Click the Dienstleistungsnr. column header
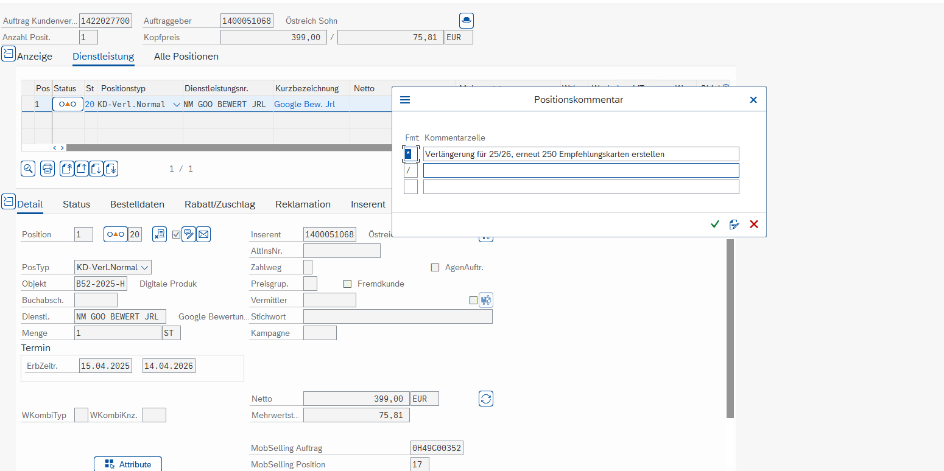This screenshot has height=471, width=944. coord(217,88)
